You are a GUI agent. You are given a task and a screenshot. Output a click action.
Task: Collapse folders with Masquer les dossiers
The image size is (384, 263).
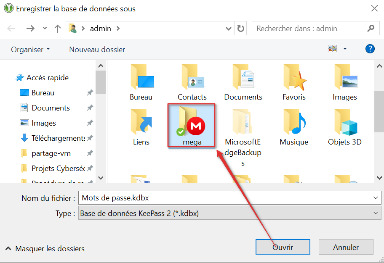click(45, 249)
